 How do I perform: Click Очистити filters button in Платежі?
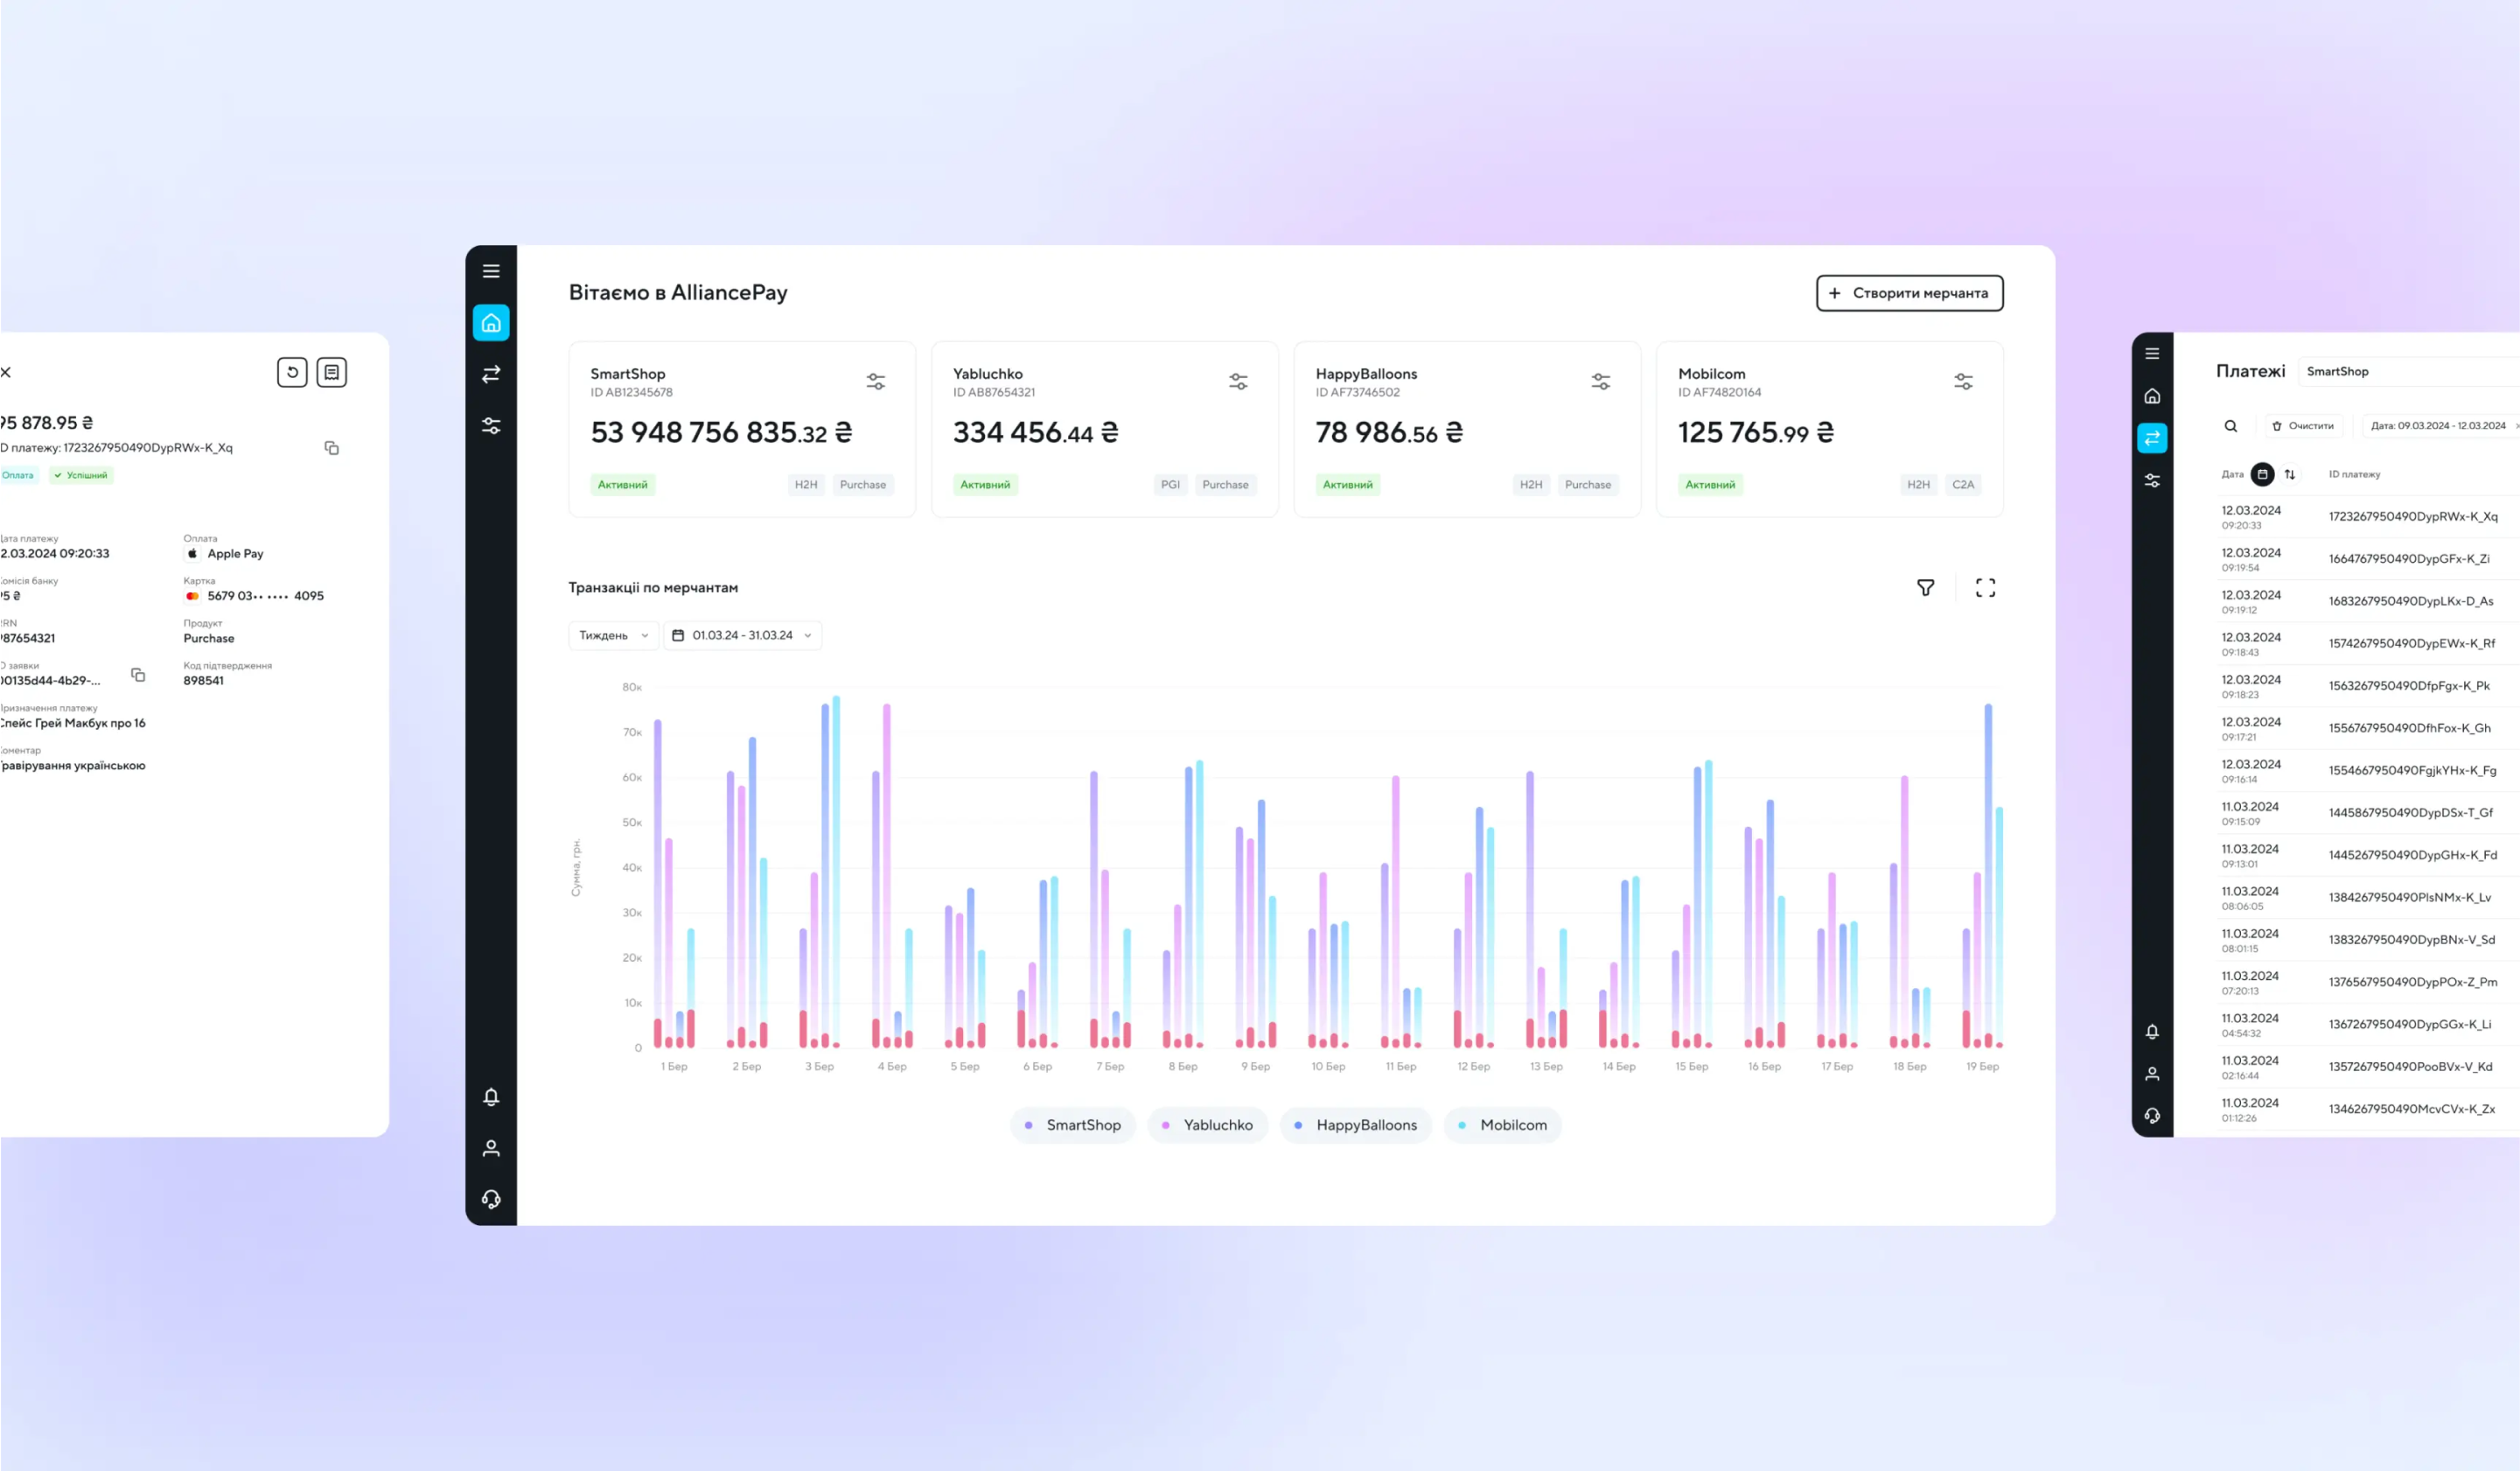click(x=2304, y=426)
